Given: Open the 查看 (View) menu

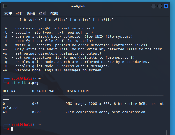Looking at the screenshot, I should (43, 13).
